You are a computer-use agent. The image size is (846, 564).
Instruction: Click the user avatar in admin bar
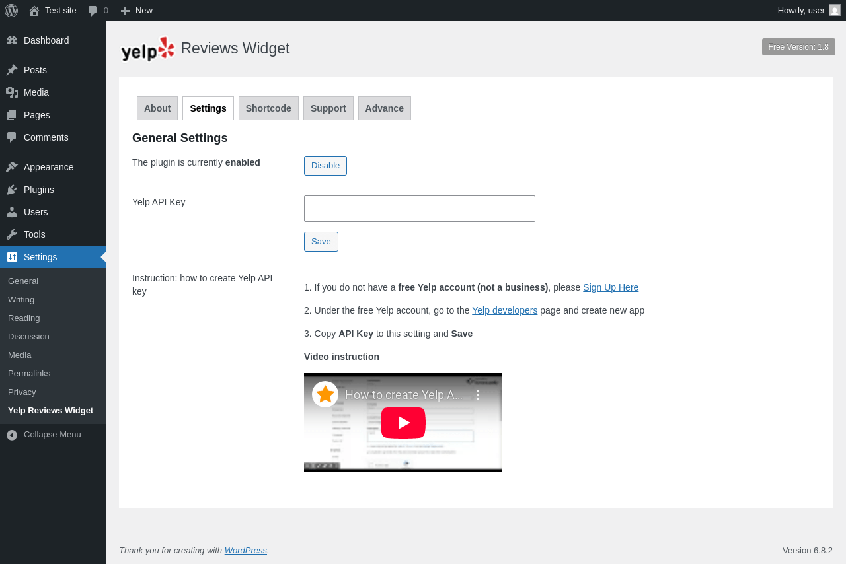click(835, 10)
